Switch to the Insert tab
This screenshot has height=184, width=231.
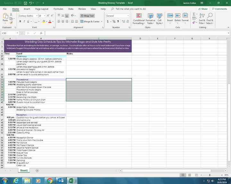tap(27, 9)
